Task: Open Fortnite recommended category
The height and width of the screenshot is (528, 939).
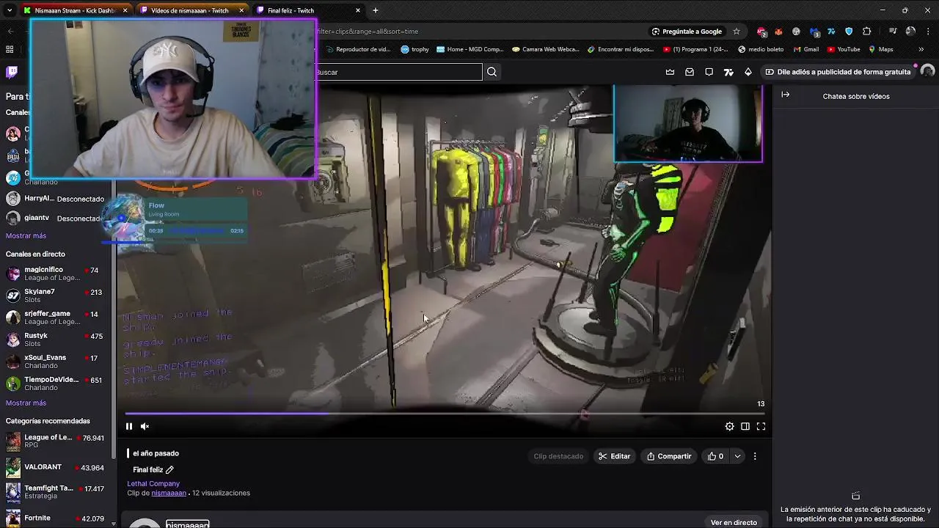Action: click(x=56, y=518)
